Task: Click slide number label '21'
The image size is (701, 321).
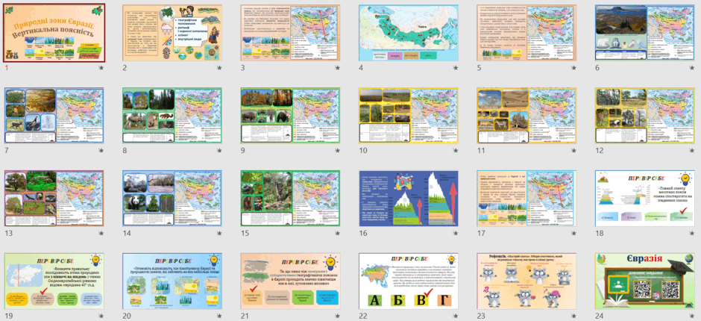Action: [245, 316]
